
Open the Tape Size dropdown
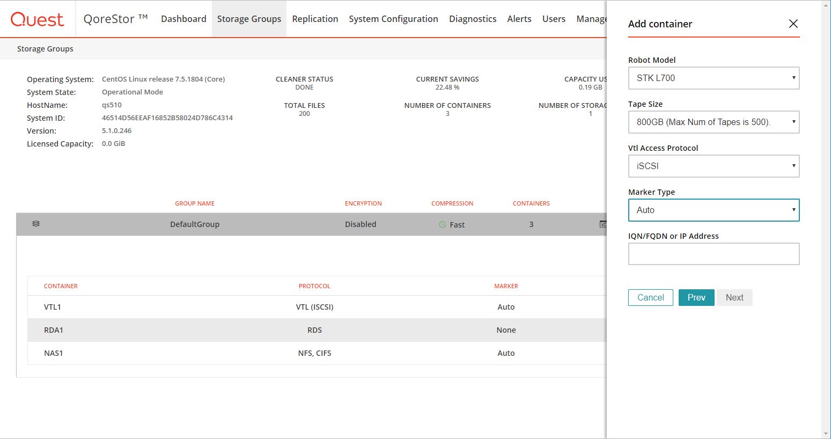pos(714,122)
